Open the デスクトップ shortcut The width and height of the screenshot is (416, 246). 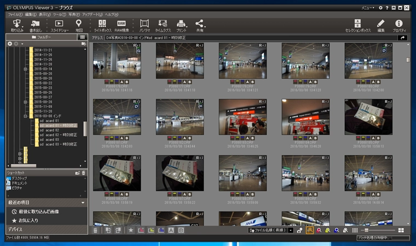click(x=19, y=178)
